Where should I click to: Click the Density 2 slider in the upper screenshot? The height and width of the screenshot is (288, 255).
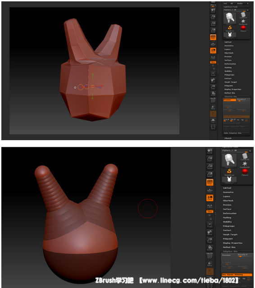pyautogui.click(x=243, y=100)
